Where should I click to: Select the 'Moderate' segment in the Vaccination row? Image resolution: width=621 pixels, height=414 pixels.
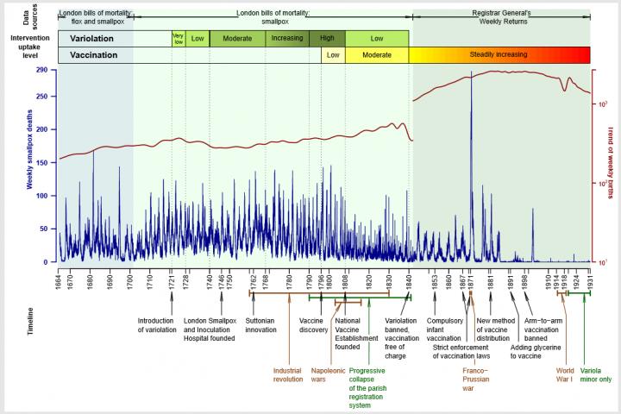pos(376,55)
